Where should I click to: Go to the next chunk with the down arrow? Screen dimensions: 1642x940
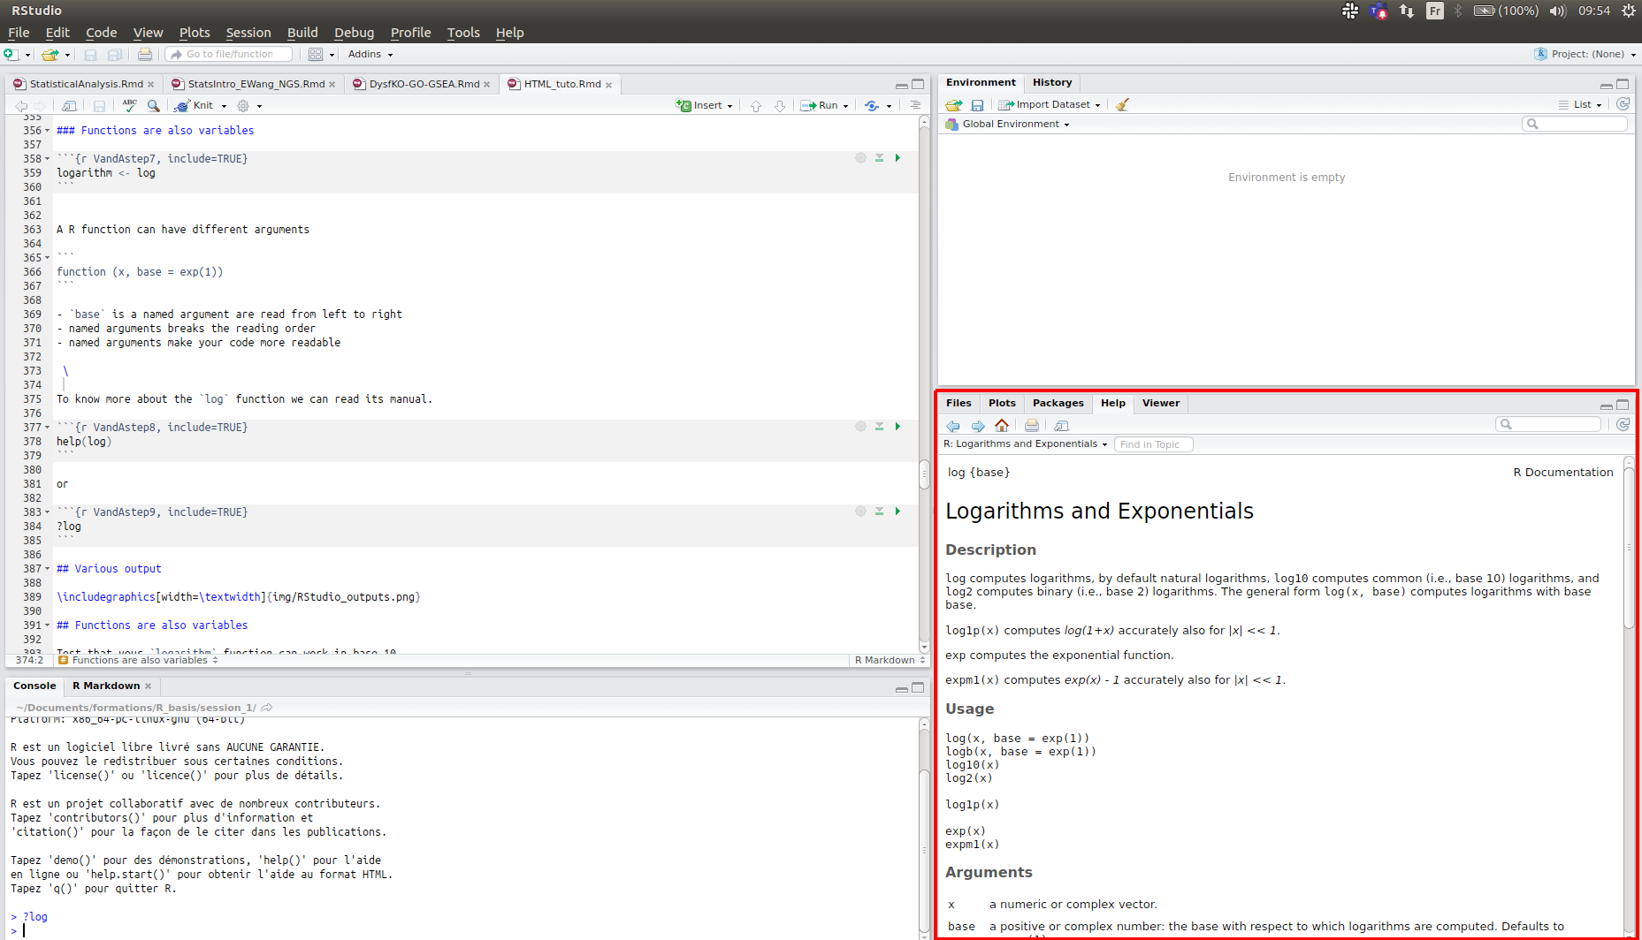(780, 106)
